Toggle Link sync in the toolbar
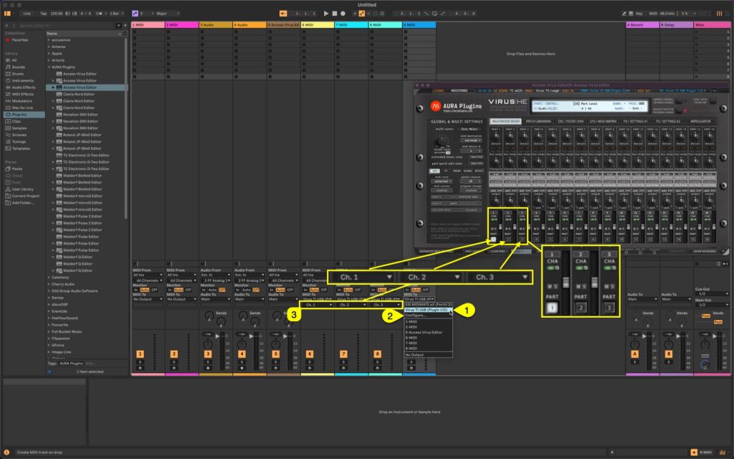The width and height of the screenshot is (734, 459). tap(29, 13)
